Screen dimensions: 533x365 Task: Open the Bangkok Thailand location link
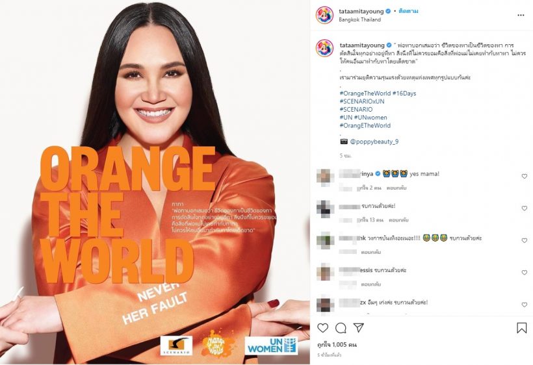point(359,19)
